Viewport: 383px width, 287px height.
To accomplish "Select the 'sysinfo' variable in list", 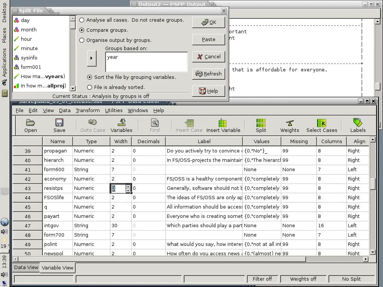I will [29, 58].
